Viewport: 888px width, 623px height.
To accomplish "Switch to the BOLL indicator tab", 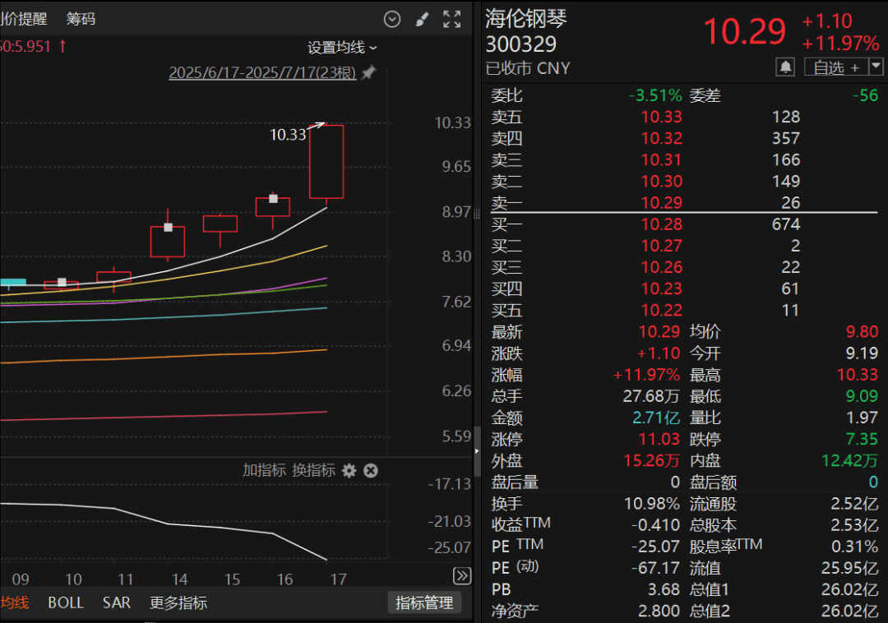I will (x=66, y=602).
